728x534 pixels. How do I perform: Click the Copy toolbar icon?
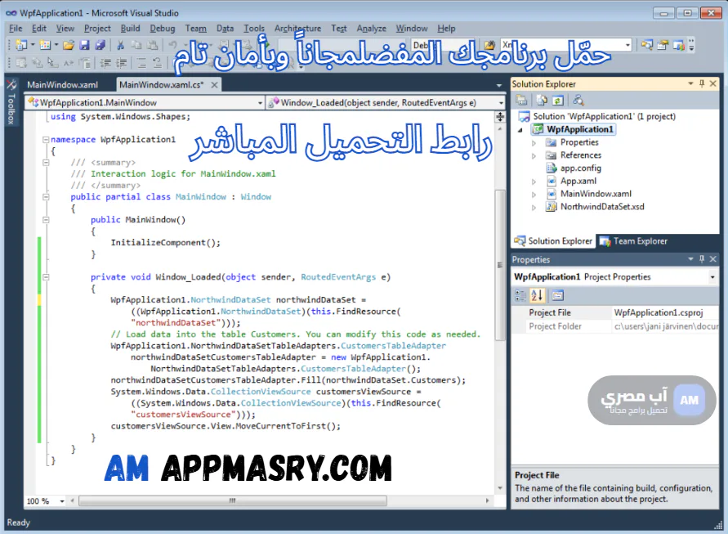(136, 45)
